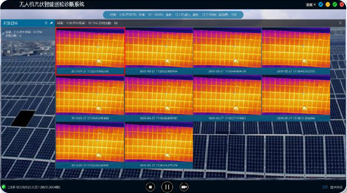Close the thermal image gallery with X

pyautogui.click(x=340, y=23)
